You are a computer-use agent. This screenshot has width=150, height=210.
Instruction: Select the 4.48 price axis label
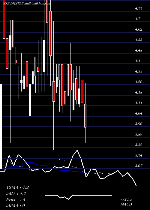(x=139, y=50)
